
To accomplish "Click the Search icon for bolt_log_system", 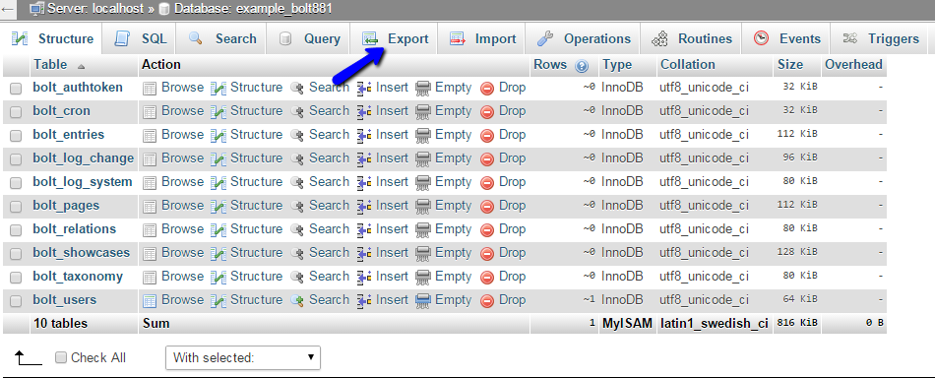I will point(297,182).
